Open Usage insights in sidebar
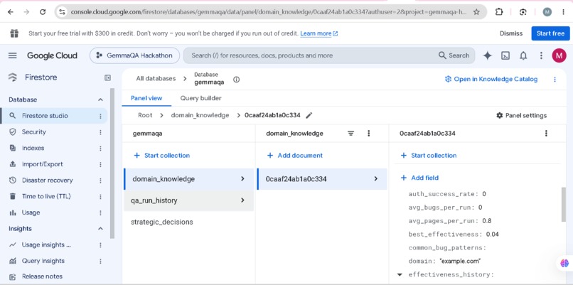Viewport: 573px width, 285px height. pyautogui.click(x=46, y=244)
